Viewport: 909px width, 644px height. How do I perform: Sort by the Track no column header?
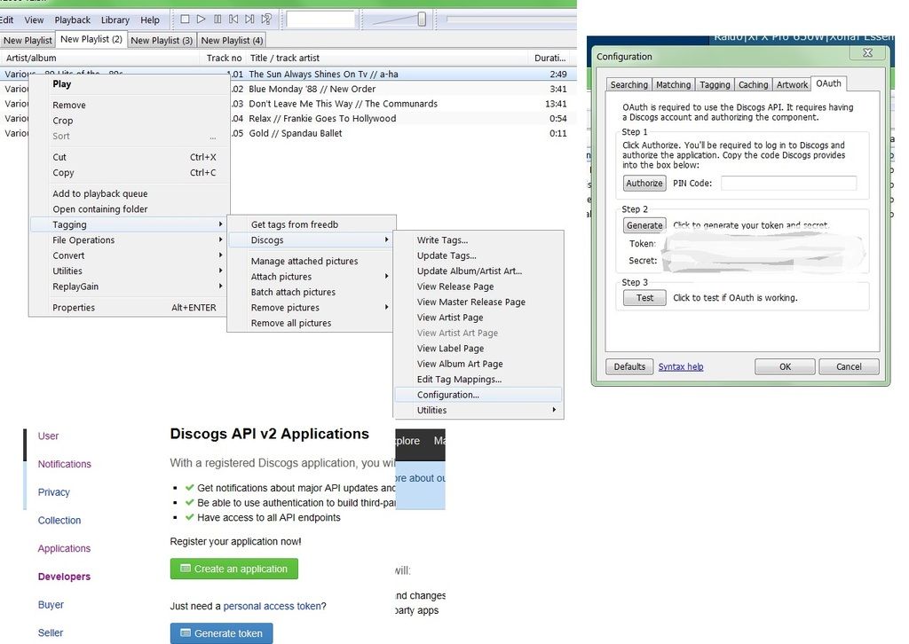(x=224, y=58)
